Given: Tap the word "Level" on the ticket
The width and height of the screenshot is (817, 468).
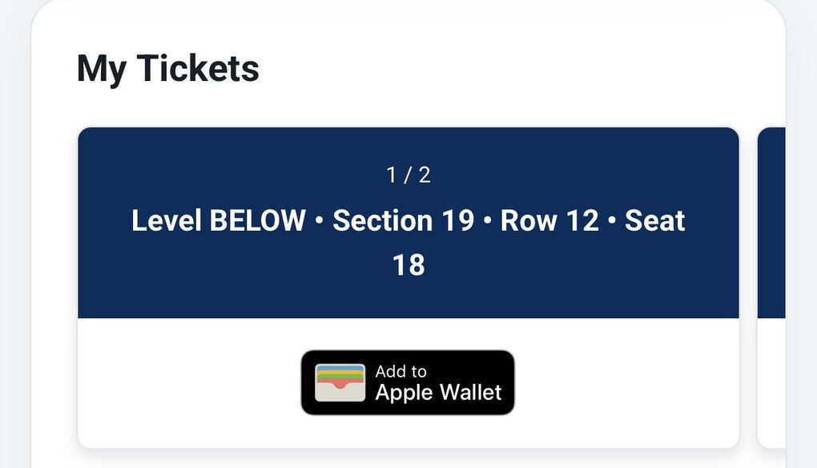Looking at the screenshot, I should pos(166,220).
